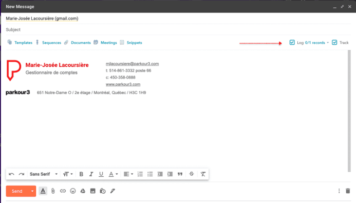
Task: Discard draft with the trash icon
Action: click(x=348, y=191)
